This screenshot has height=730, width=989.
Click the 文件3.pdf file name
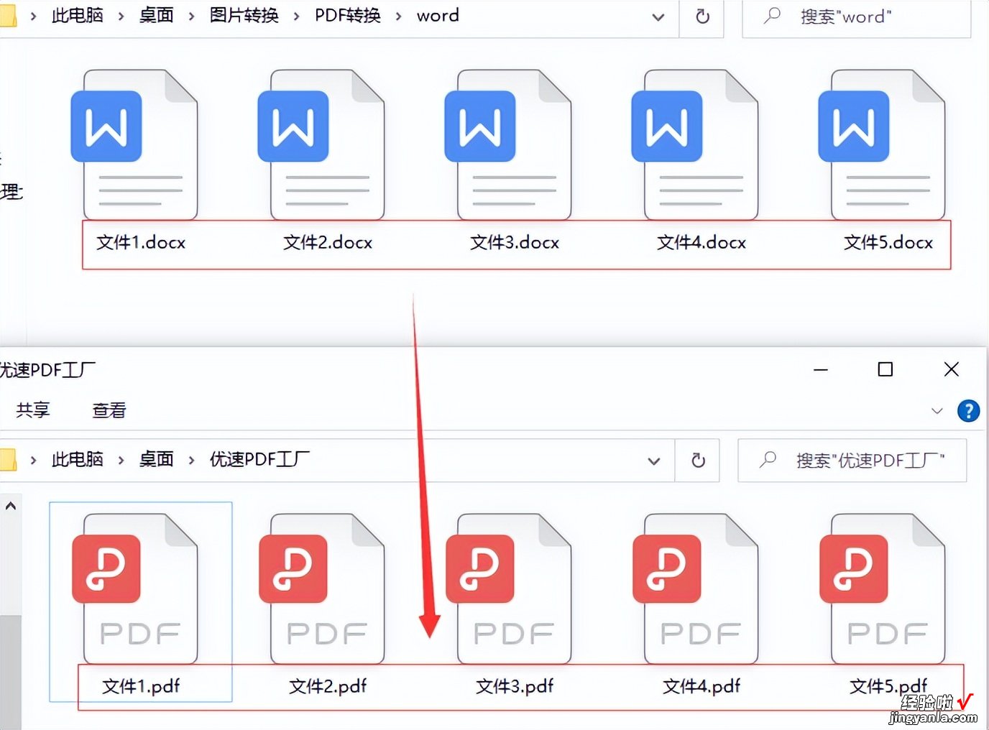[x=515, y=687]
